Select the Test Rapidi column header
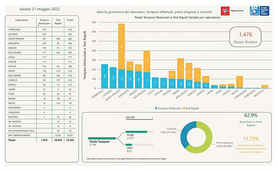 [x=58, y=22]
